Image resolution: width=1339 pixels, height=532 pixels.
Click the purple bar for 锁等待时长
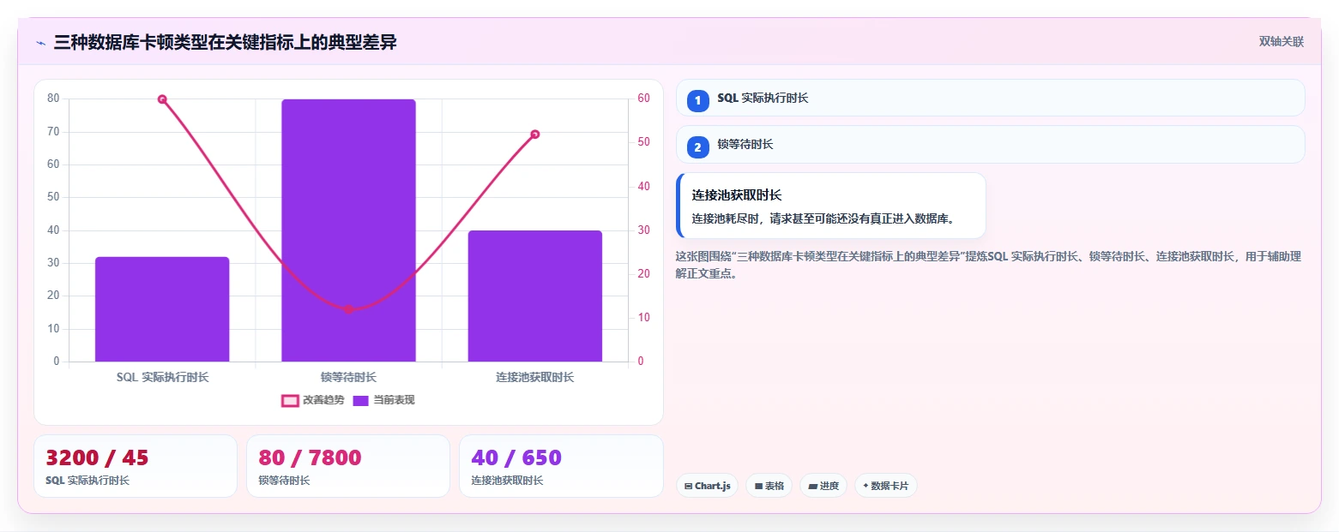pyautogui.click(x=348, y=230)
